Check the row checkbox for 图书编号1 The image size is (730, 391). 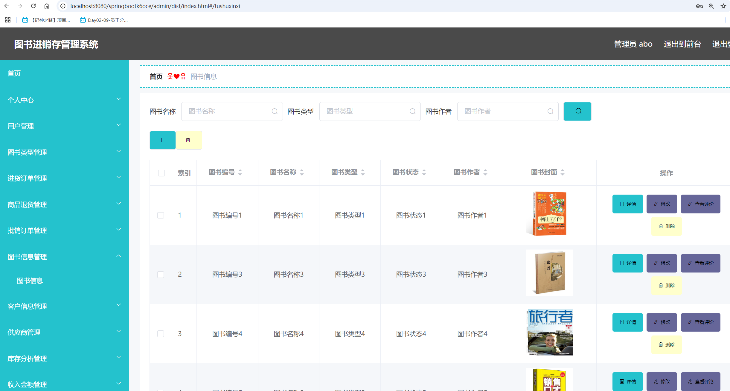[161, 215]
